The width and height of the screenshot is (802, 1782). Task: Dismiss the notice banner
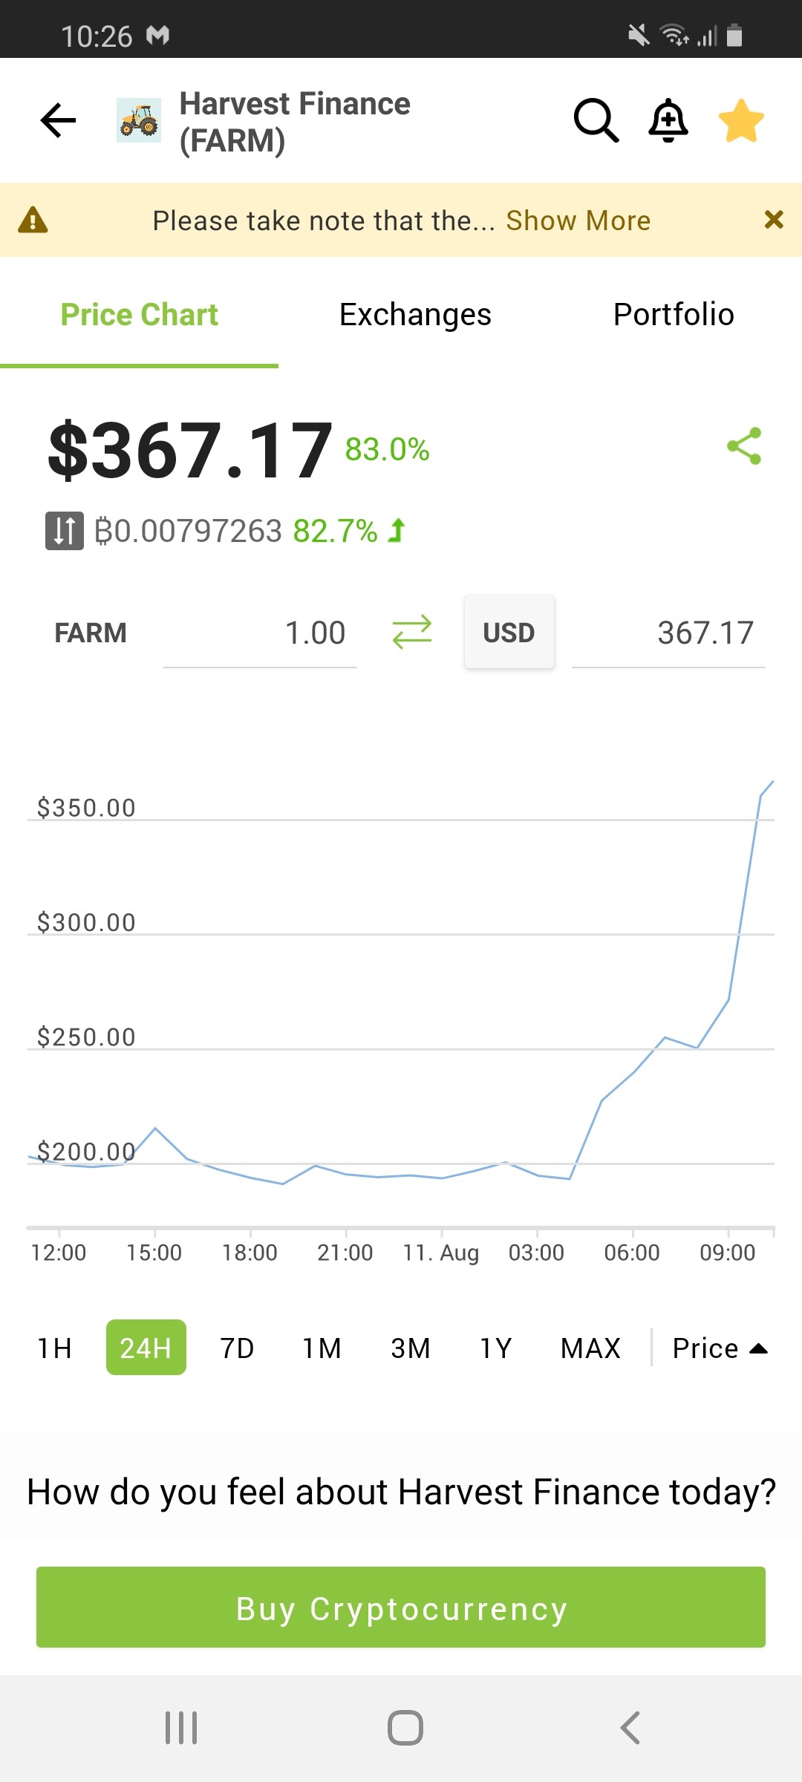pyautogui.click(x=774, y=220)
